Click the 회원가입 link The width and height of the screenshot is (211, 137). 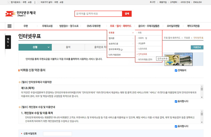click(x=163, y=2)
